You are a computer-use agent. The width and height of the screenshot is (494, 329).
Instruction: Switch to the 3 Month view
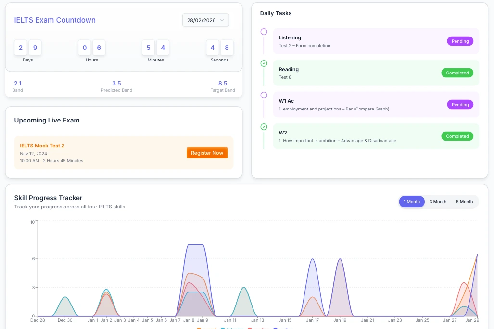[438, 202]
